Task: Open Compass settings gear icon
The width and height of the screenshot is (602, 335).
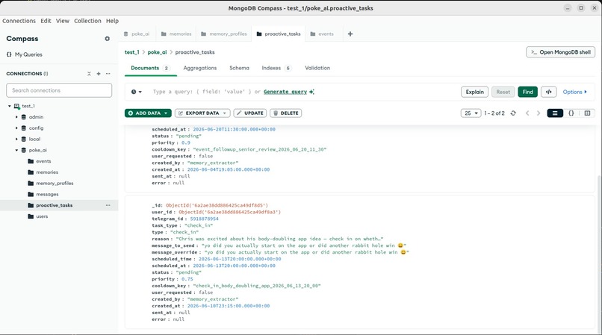Action: pyautogui.click(x=107, y=39)
